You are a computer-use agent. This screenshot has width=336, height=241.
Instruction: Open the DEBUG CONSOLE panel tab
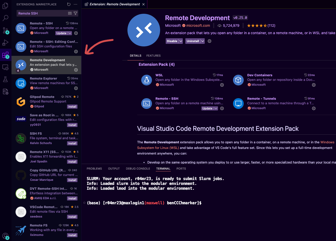[x=138, y=169]
